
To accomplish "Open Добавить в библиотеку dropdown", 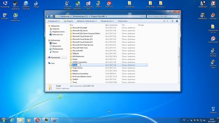I will pyautogui.click(x=87, y=21).
